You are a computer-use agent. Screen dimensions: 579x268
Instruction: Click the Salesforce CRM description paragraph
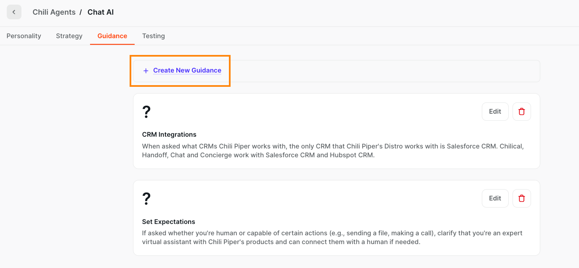coord(333,151)
